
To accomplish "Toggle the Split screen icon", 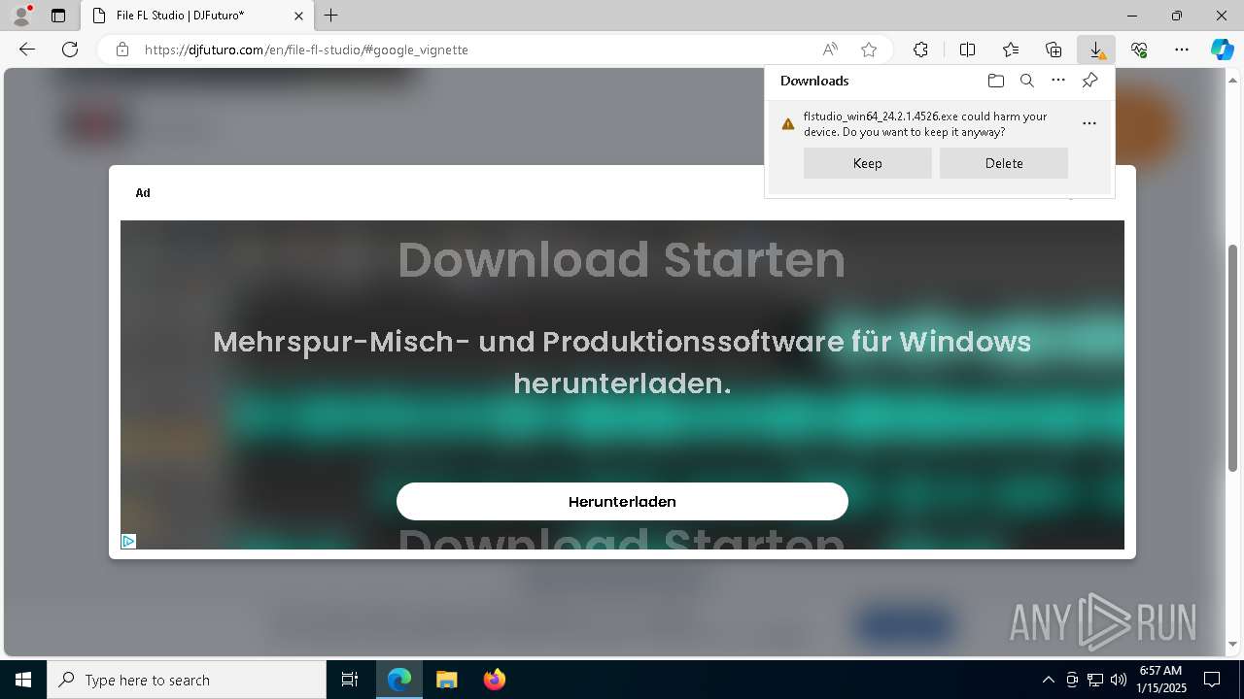I will (968, 50).
